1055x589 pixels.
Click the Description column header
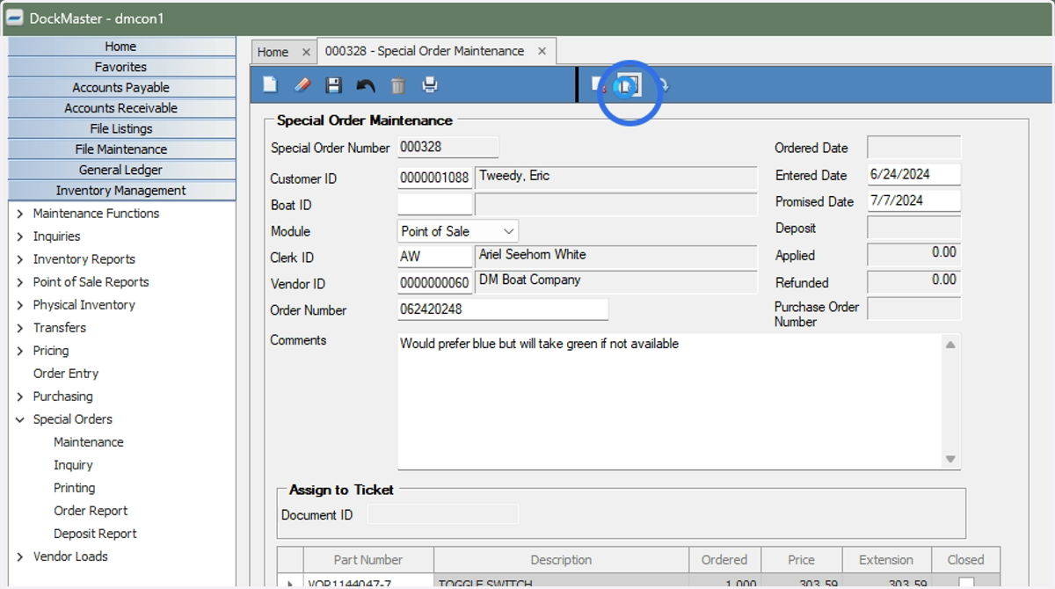coord(561,560)
